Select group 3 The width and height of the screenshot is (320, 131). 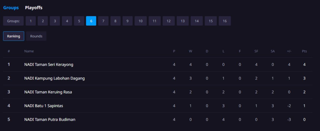coord(55,21)
